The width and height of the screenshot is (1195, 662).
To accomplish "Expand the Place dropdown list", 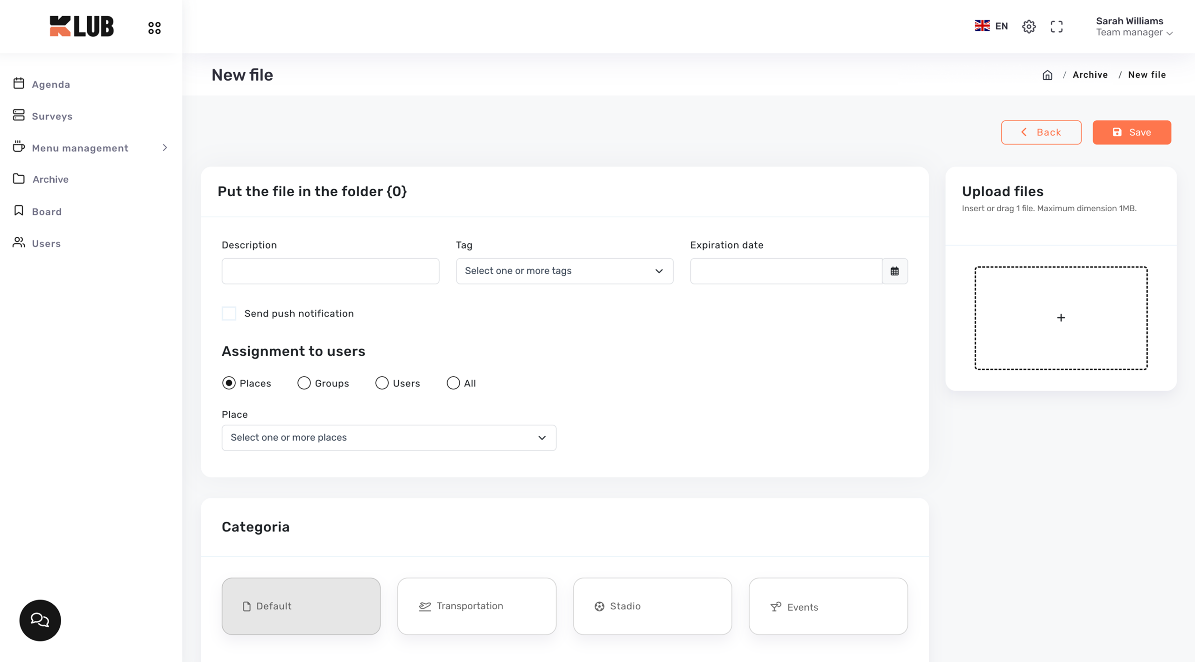I will click(388, 438).
